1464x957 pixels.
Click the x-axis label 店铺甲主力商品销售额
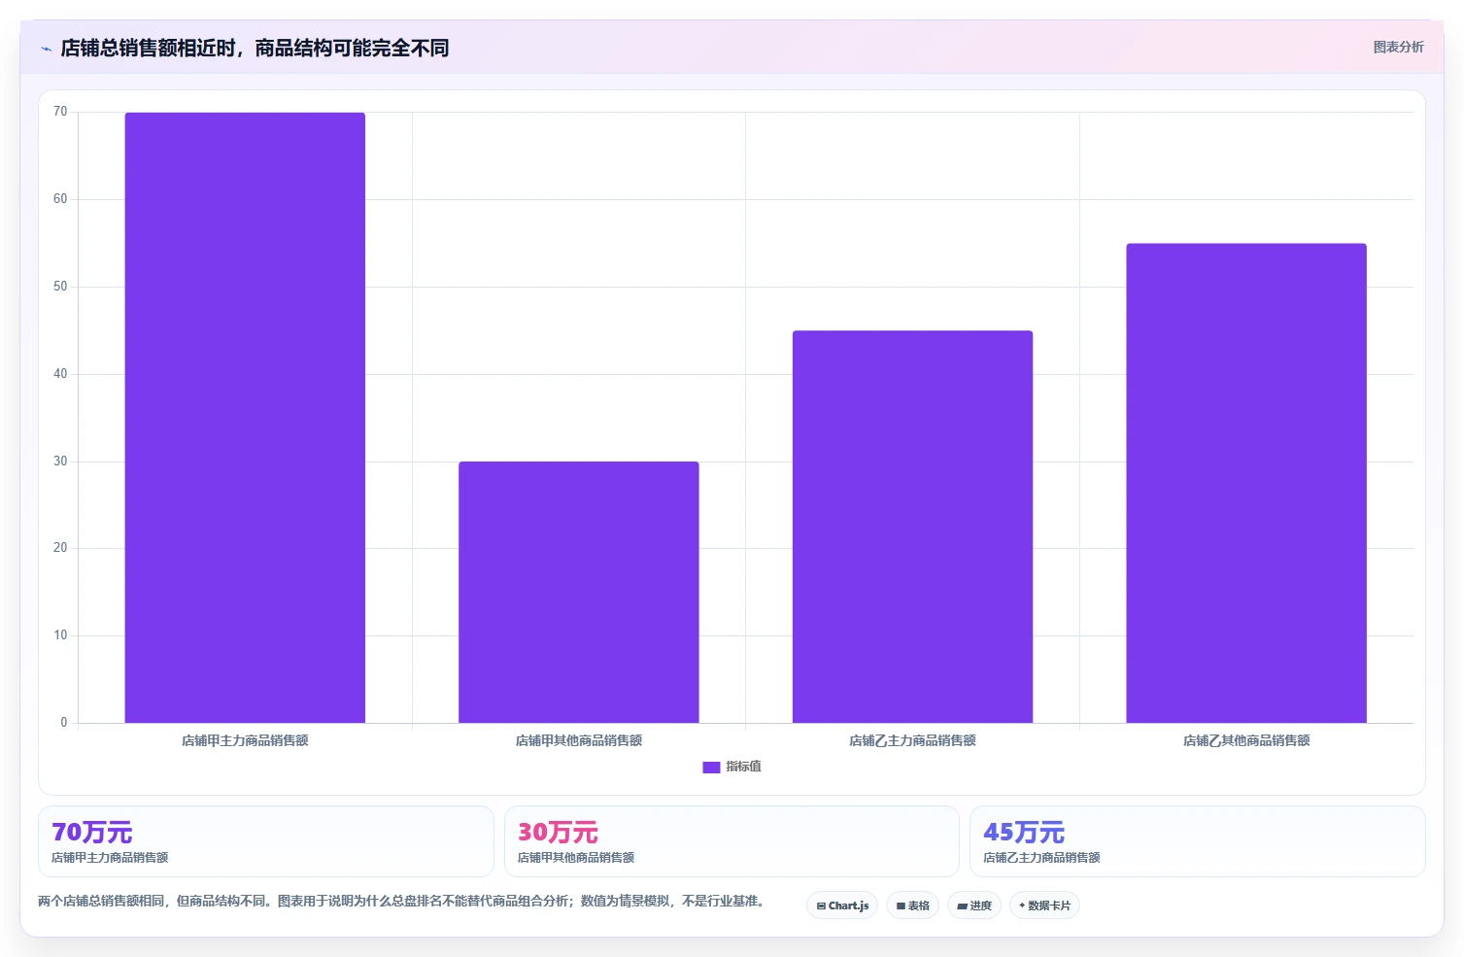tap(245, 740)
